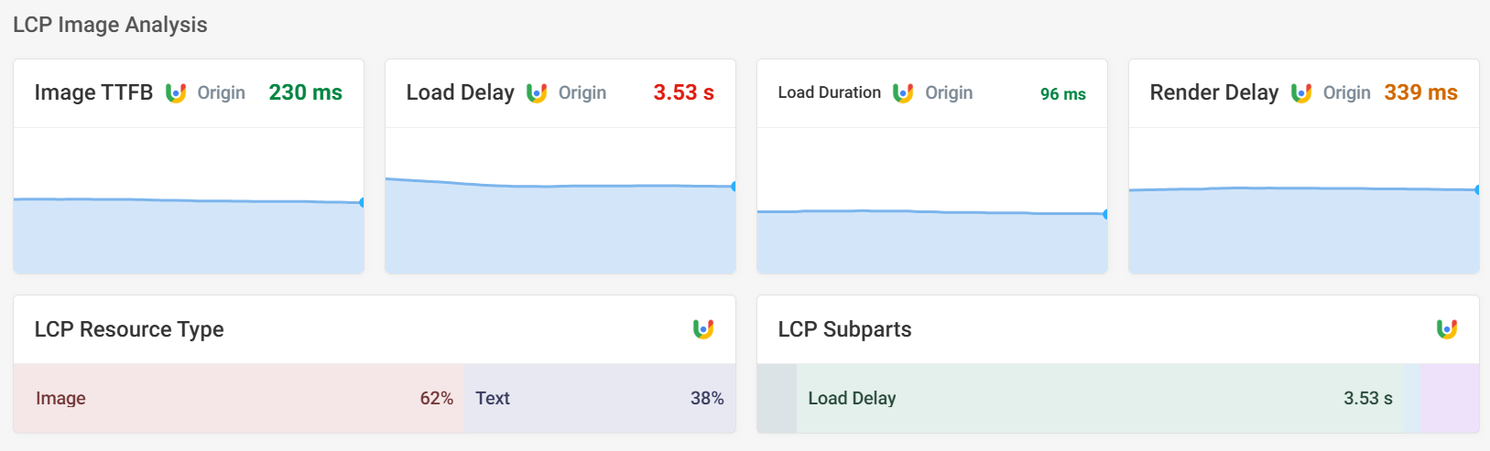The height and width of the screenshot is (451, 1490).
Task: Open the Render Delay card title
Action: [1213, 92]
